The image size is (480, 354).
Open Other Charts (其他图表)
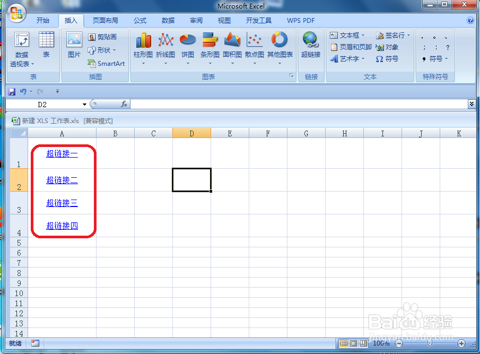(x=280, y=48)
